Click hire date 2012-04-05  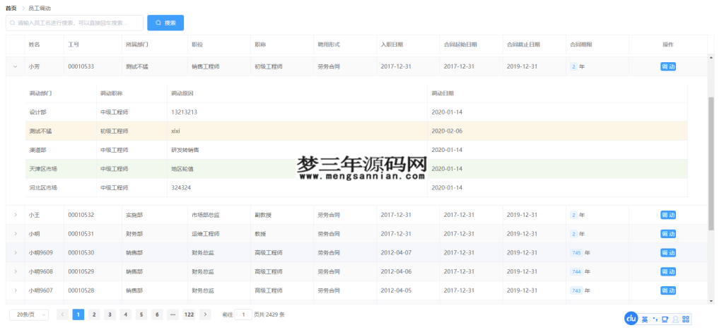point(396,290)
